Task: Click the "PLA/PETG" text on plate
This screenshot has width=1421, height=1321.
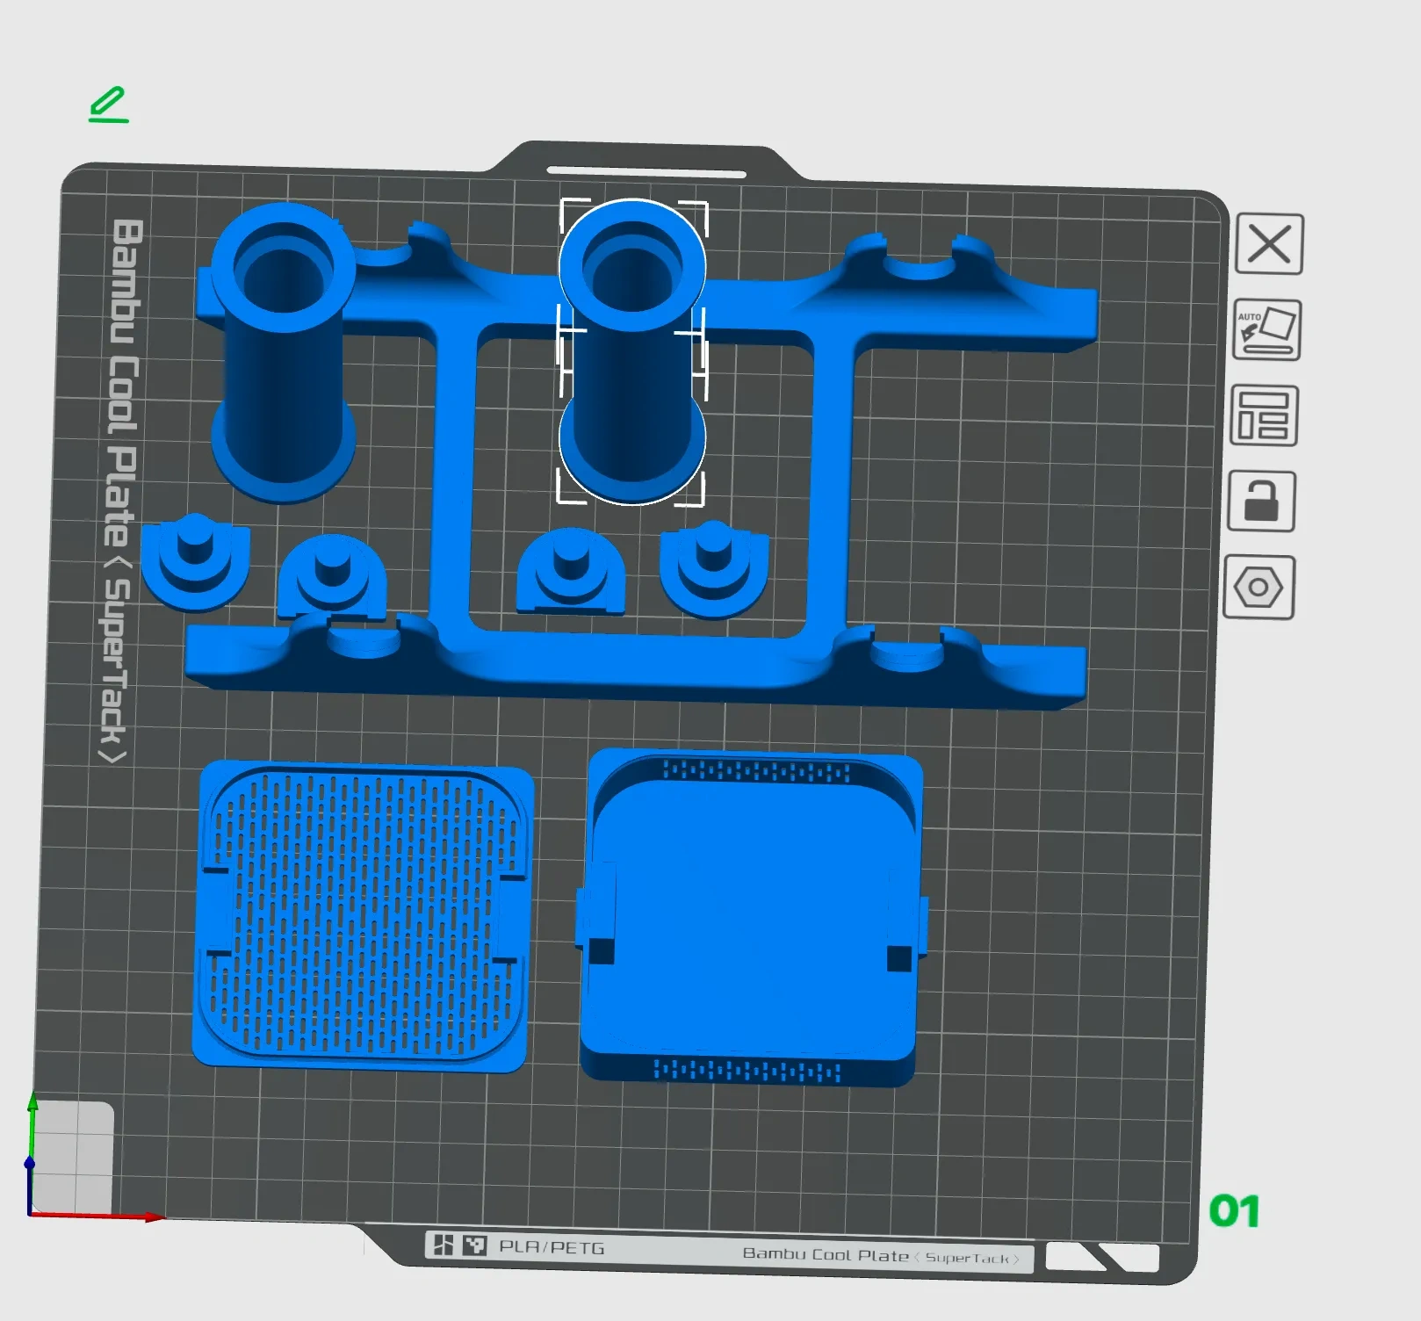Action: click(x=552, y=1246)
